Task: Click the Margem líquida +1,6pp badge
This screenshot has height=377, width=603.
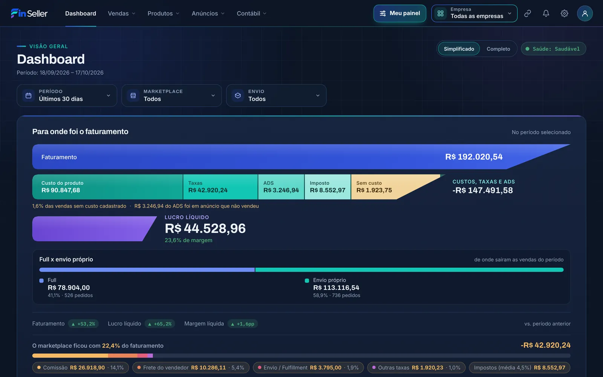Action: [x=243, y=324]
